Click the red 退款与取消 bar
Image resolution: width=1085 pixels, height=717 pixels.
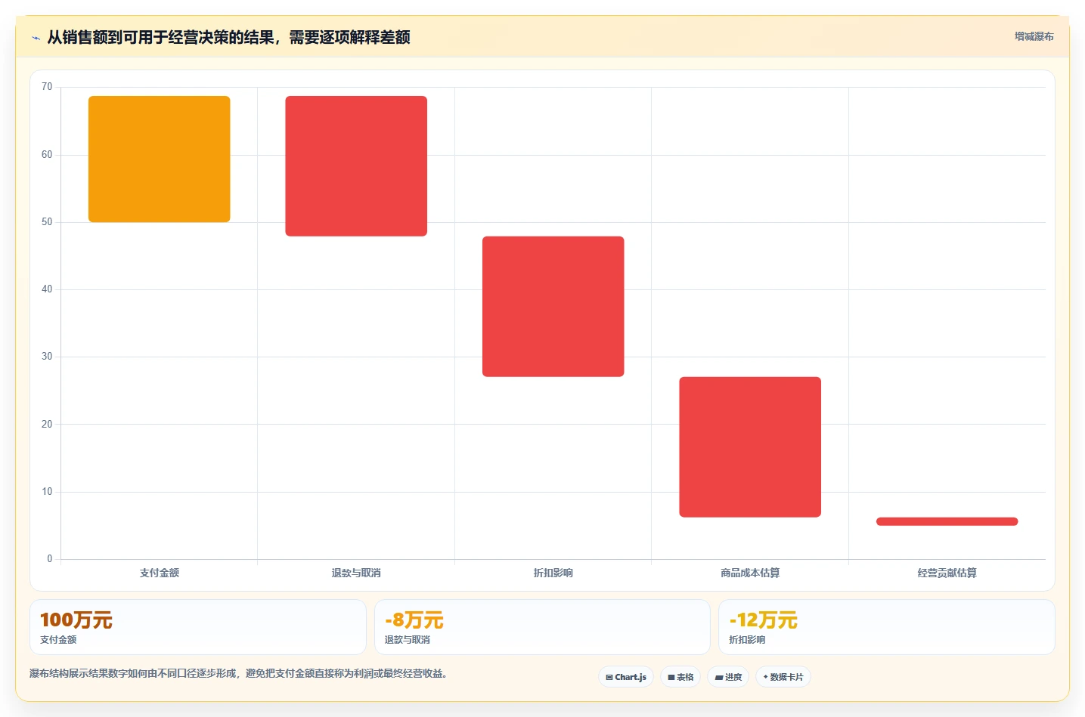point(356,166)
